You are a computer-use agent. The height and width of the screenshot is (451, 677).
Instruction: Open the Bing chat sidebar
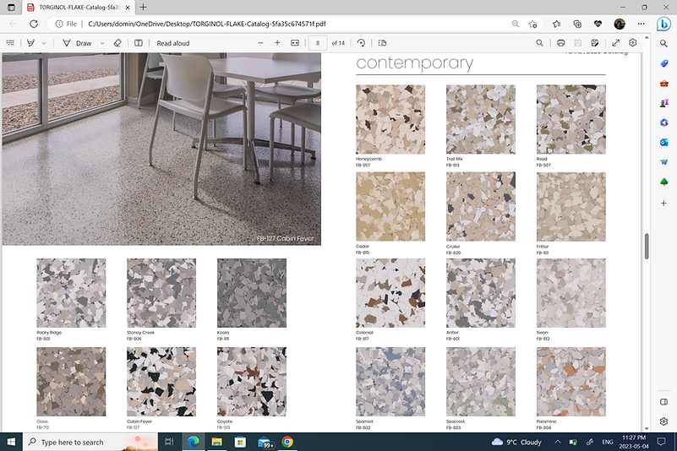[663, 24]
